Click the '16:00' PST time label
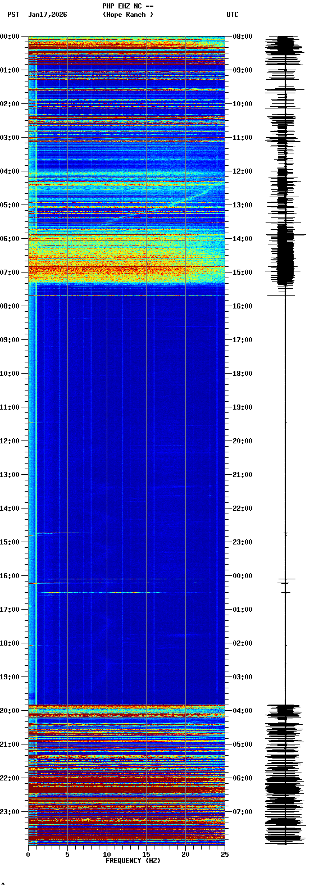310x890 pixels. coord(10,576)
